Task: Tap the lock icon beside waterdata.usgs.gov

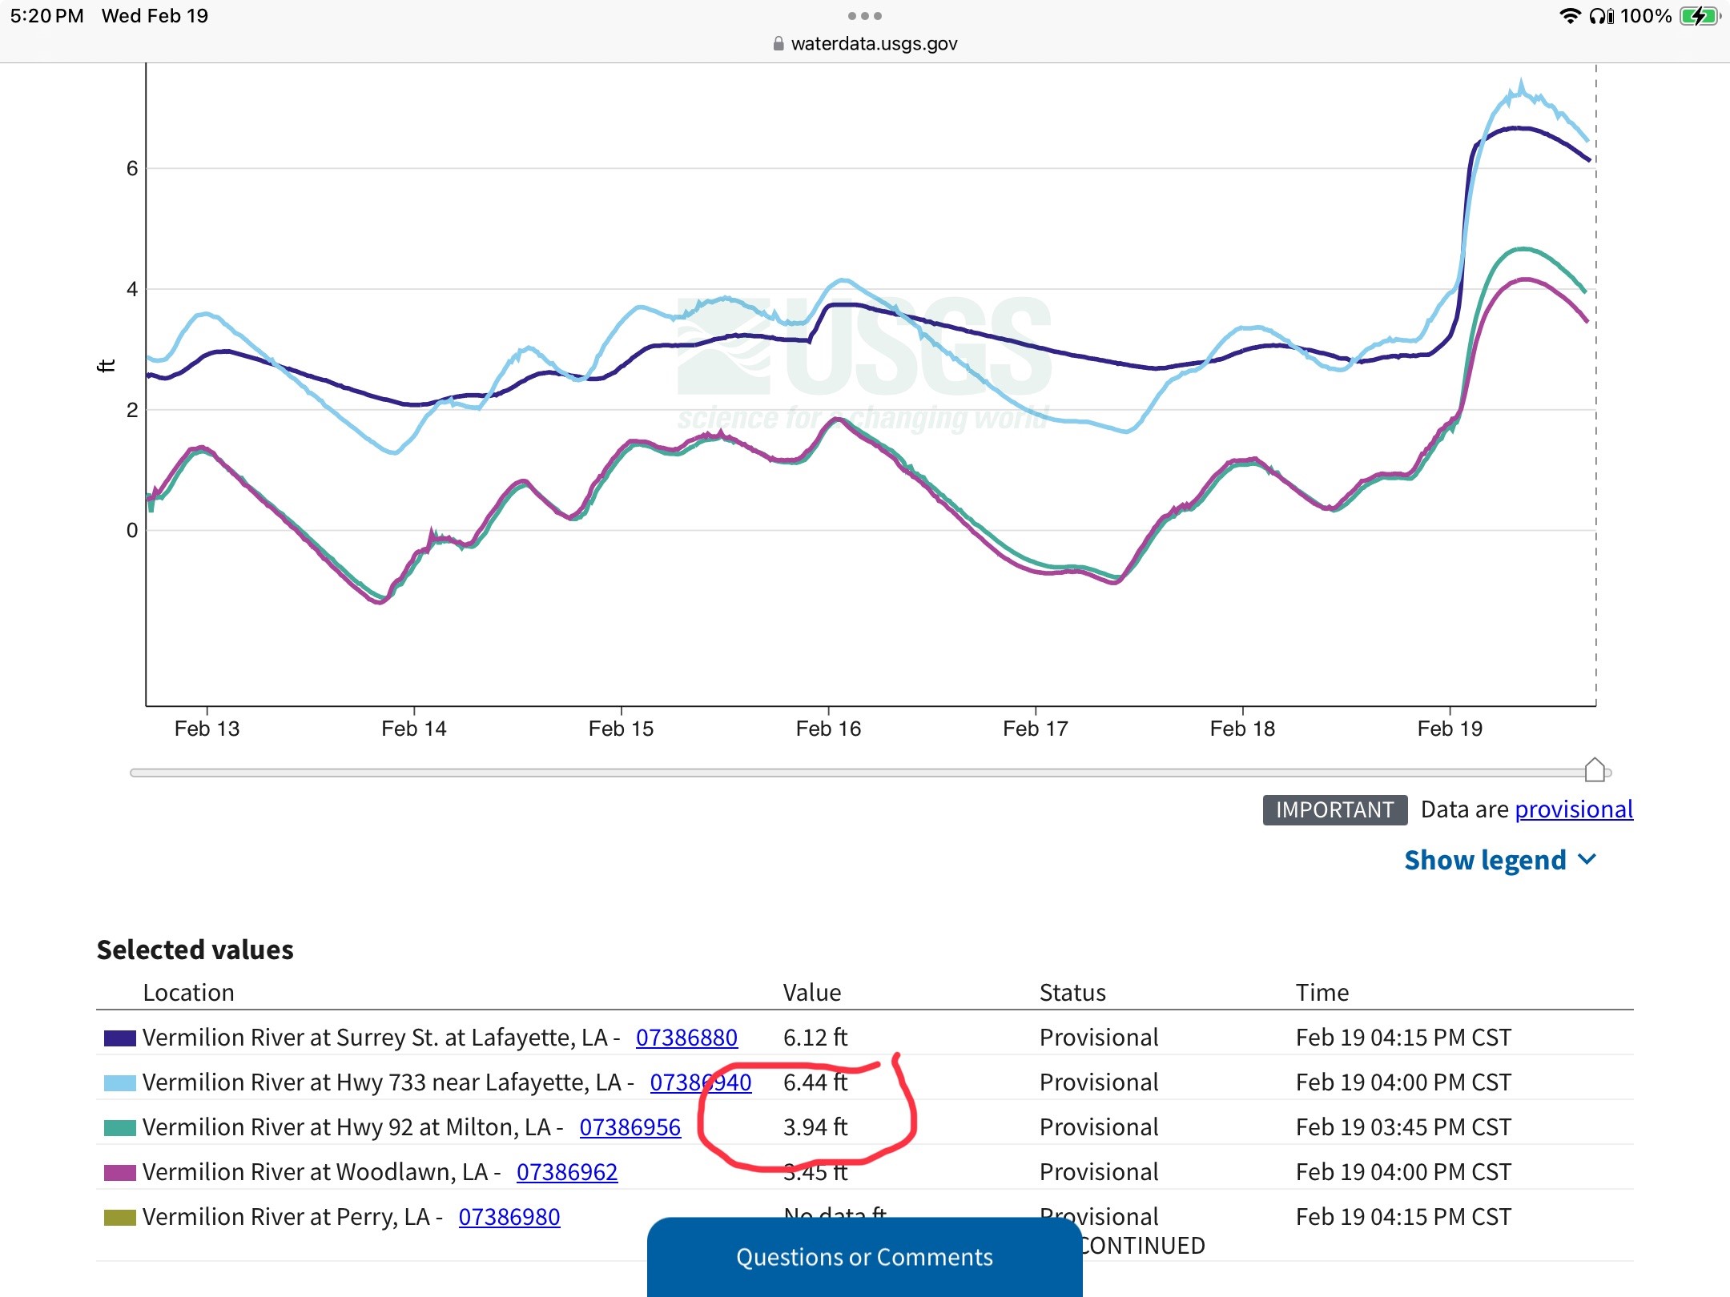Action: [x=778, y=44]
